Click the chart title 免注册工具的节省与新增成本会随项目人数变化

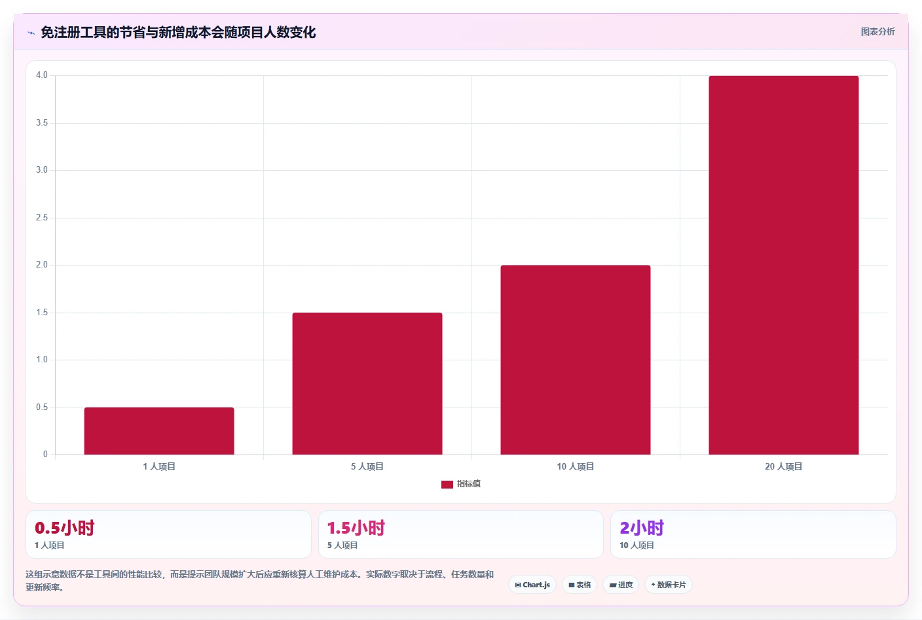178,32
